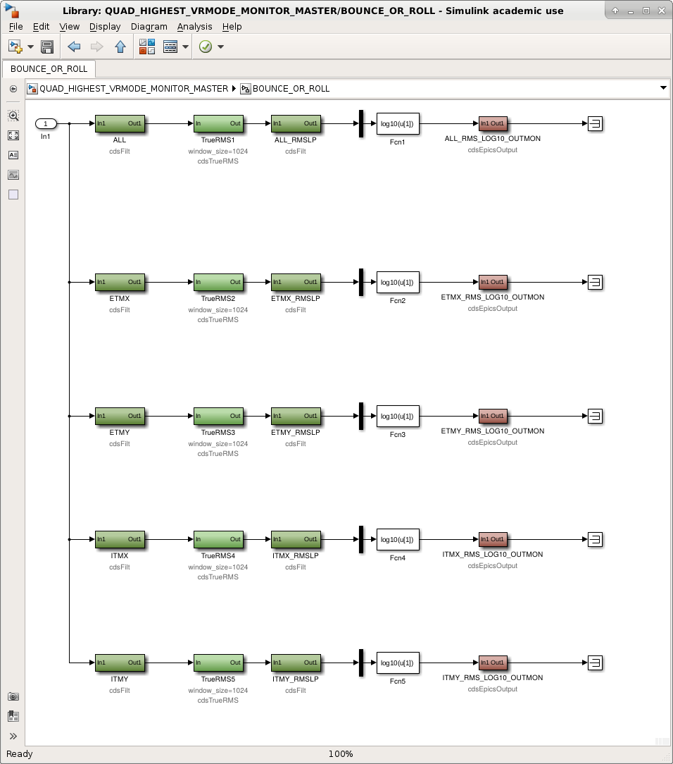Select the Annotation tool in the palette
Viewport: 673px width, 764px height.
[x=13, y=155]
